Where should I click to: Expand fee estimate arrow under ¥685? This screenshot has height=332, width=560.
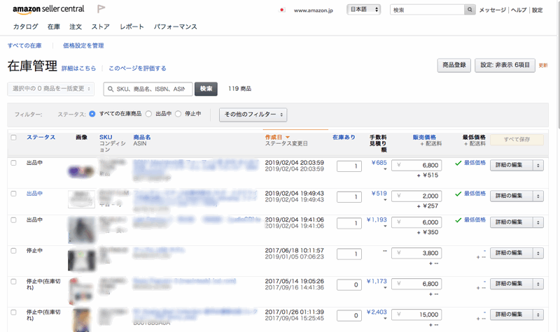click(x=384, y=170)
